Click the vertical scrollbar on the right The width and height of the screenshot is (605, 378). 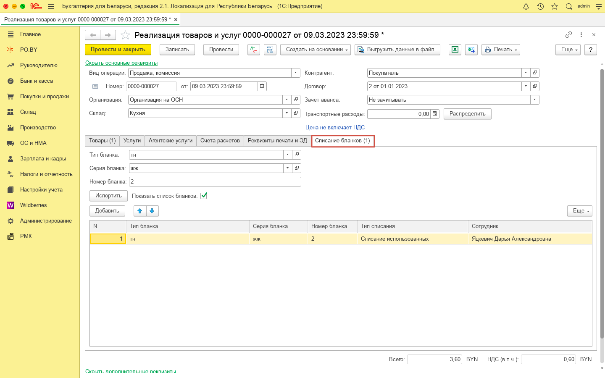click(x=602, y=202)
